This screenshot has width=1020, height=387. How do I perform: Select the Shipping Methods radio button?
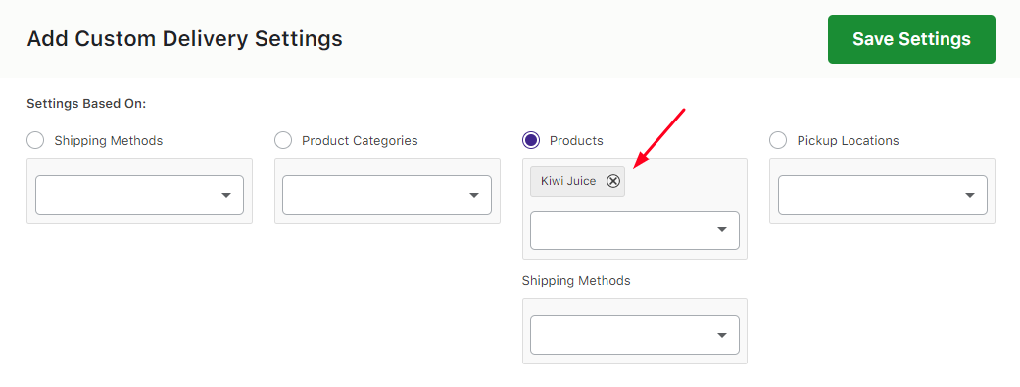pyautogui.click(x=35, y=140)
